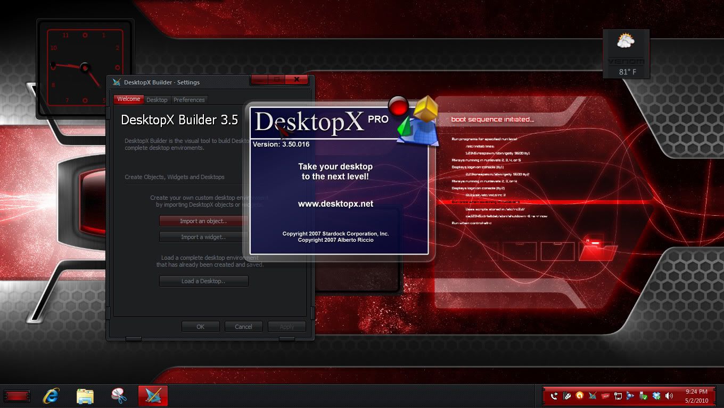The image size is (724, 408).
Task: Open the Snipping Tool taskbar icon
Action: (119, 396)
